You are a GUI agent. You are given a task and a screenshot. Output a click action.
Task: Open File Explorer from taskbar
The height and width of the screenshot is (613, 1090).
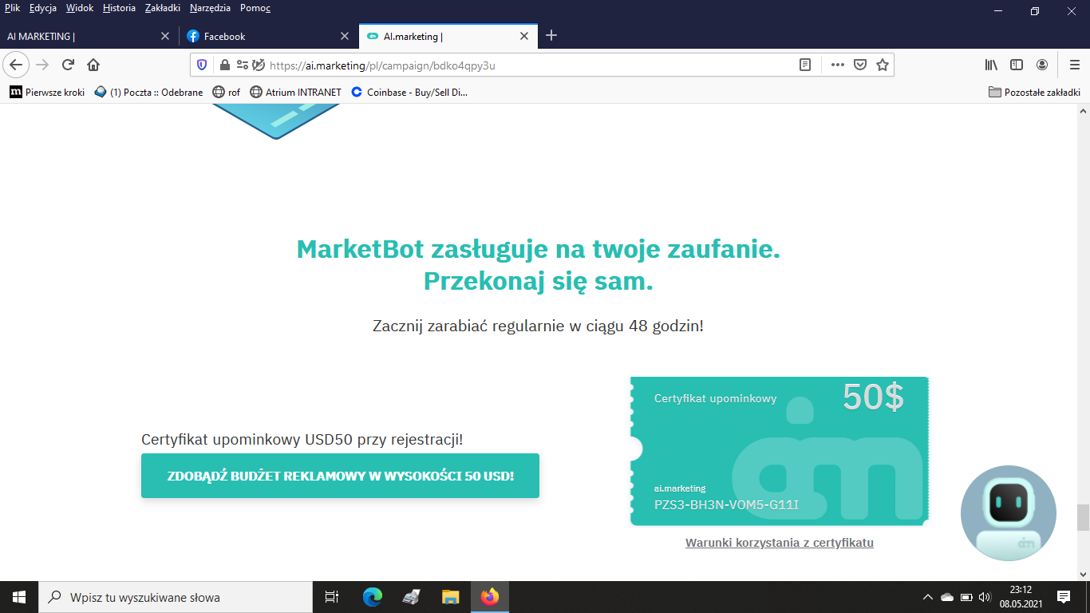point(451,597)
